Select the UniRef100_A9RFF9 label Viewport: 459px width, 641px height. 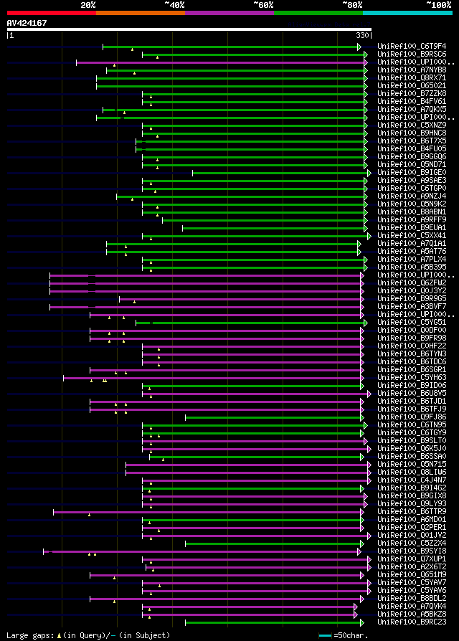pyautogui.click(x=412, y=219)
